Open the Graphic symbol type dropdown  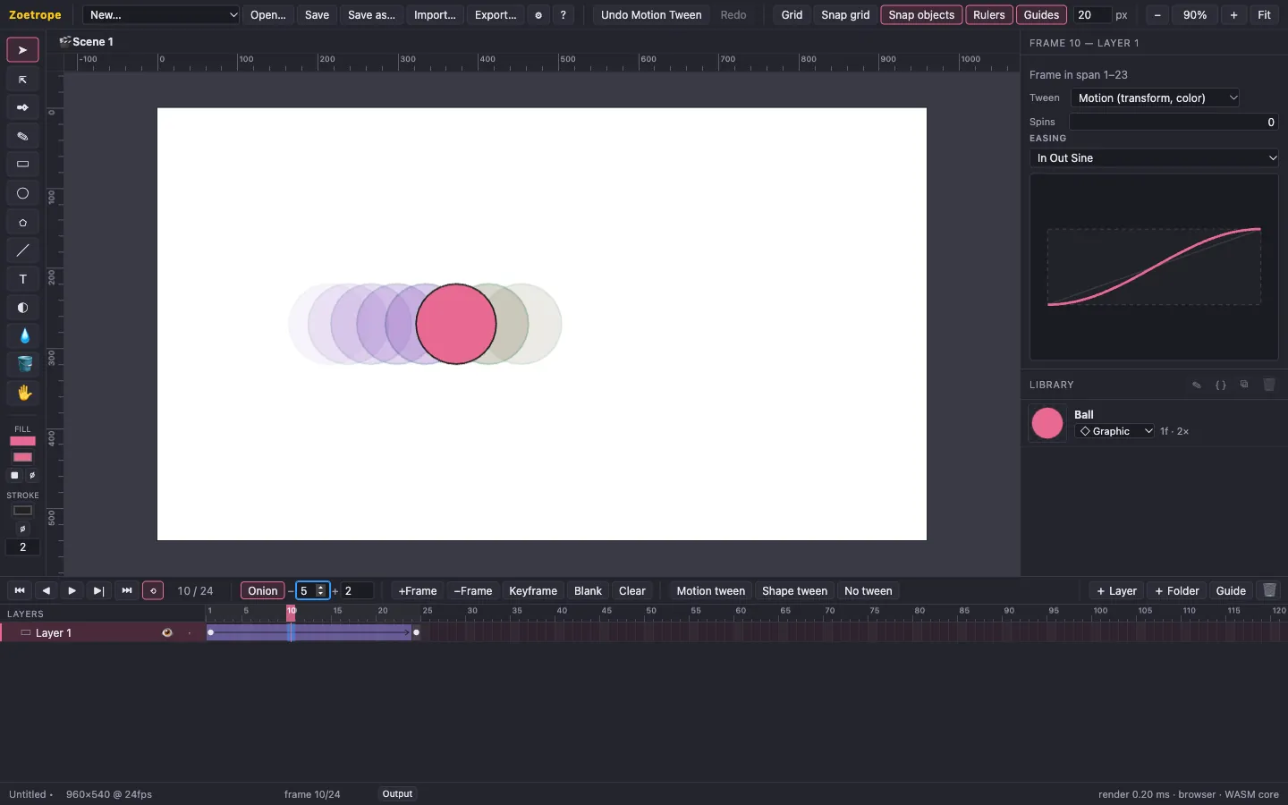point(1114,431)
